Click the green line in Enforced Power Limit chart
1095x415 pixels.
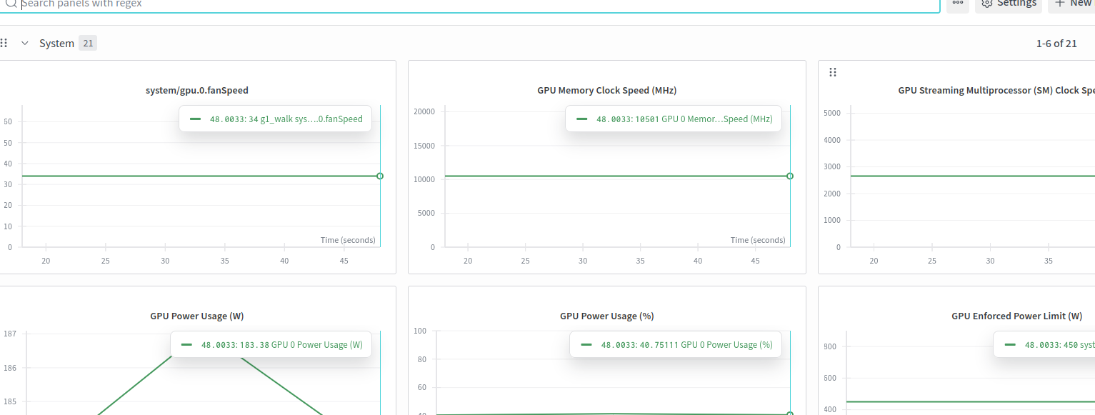pyautogui.click(x=970, y=401)
